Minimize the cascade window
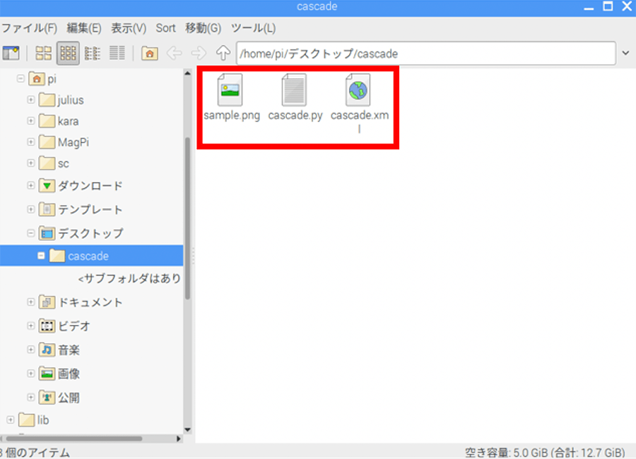The image size is (636, 459). coord(589,7)
